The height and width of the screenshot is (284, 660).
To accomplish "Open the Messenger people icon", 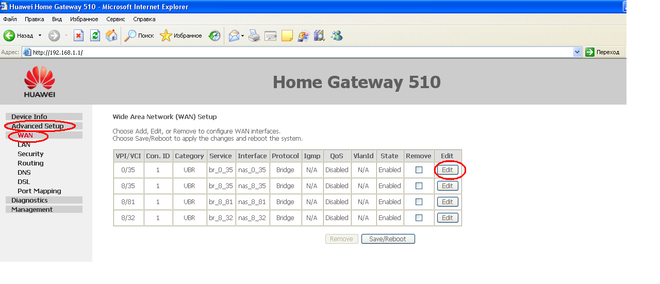I will tap(337, 36).
